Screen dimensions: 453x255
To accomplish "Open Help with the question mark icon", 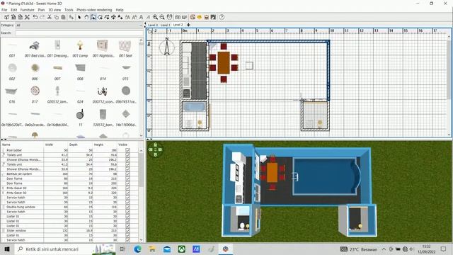I will point(222,17).
